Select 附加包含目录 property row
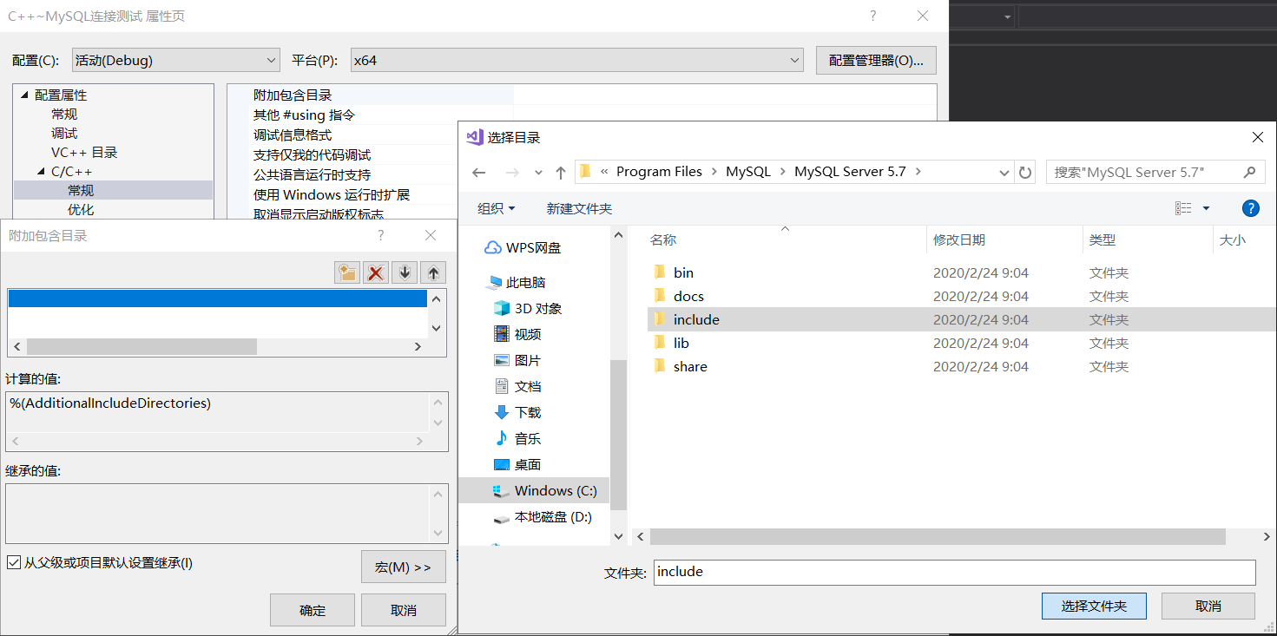The height and width of the screenshot is (636, 1277). (x=293, y=95)
